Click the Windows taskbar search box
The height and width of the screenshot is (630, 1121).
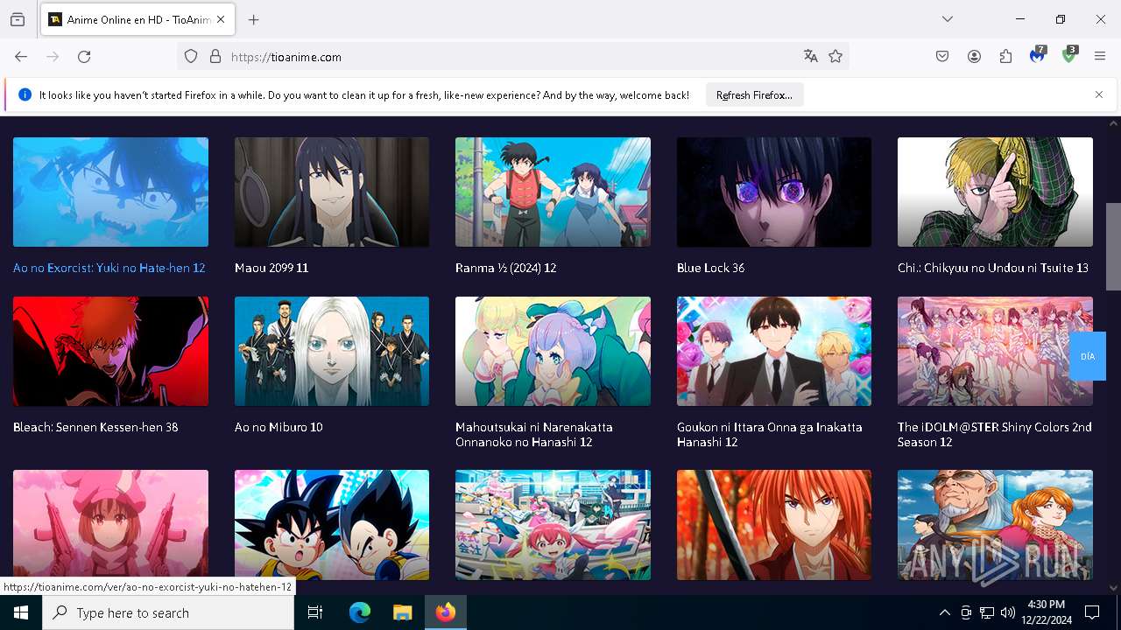click(168, 612)
